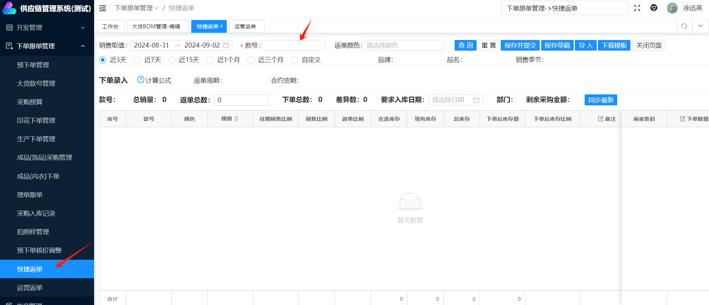The image size is (709, 305).
Task: Click the 款号 input field
Action: tap(293, 45)
